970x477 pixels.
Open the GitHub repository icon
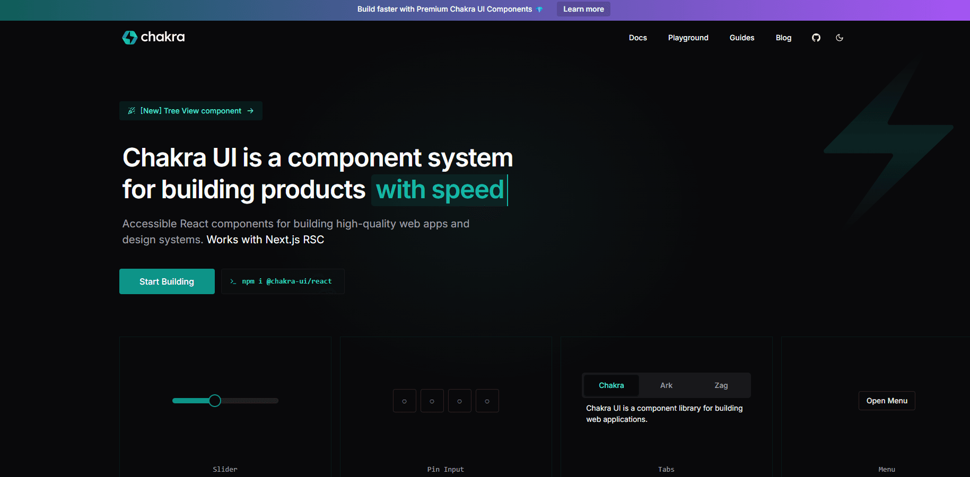coord(816,38)
